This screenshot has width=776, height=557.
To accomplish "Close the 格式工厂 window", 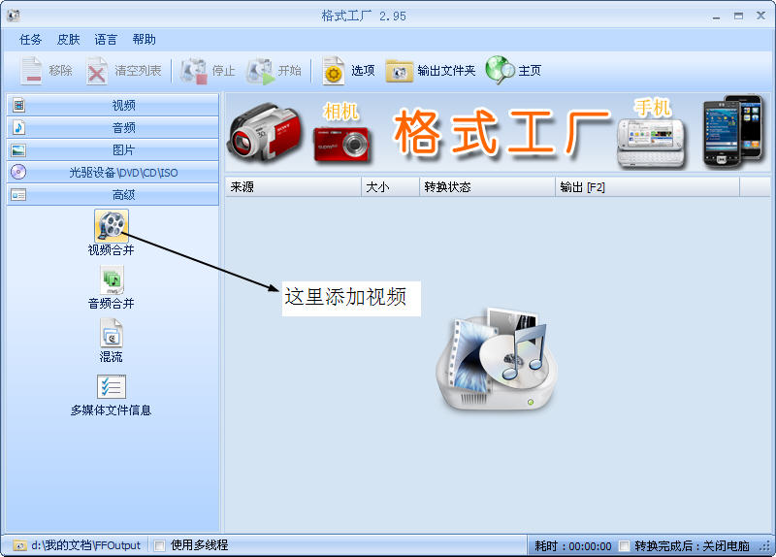I will click(760, 16).
